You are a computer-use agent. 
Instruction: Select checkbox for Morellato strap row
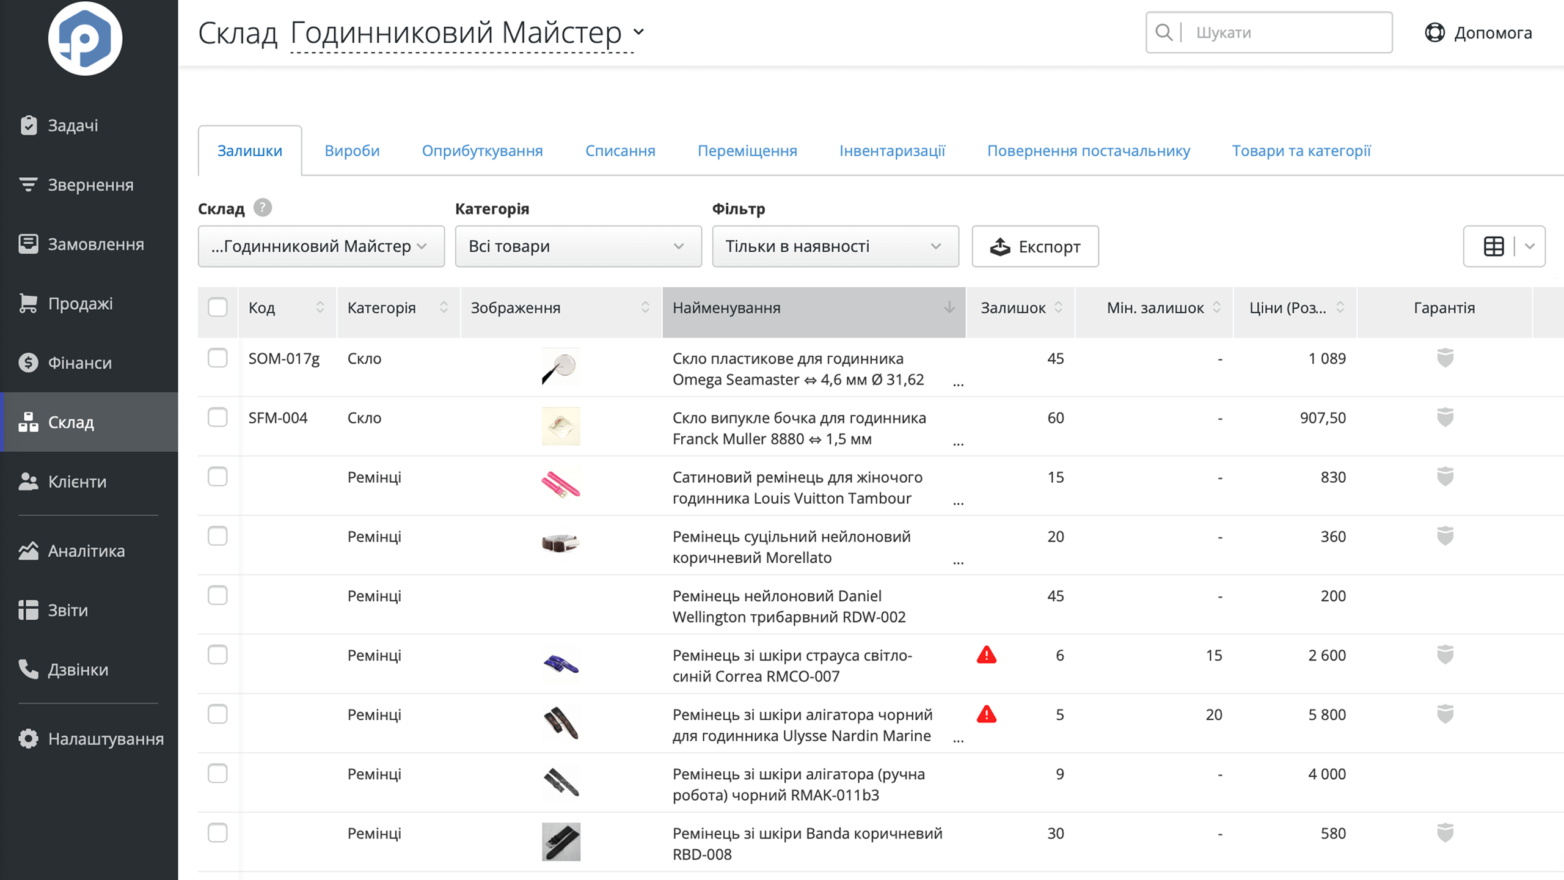pos(217,535)
